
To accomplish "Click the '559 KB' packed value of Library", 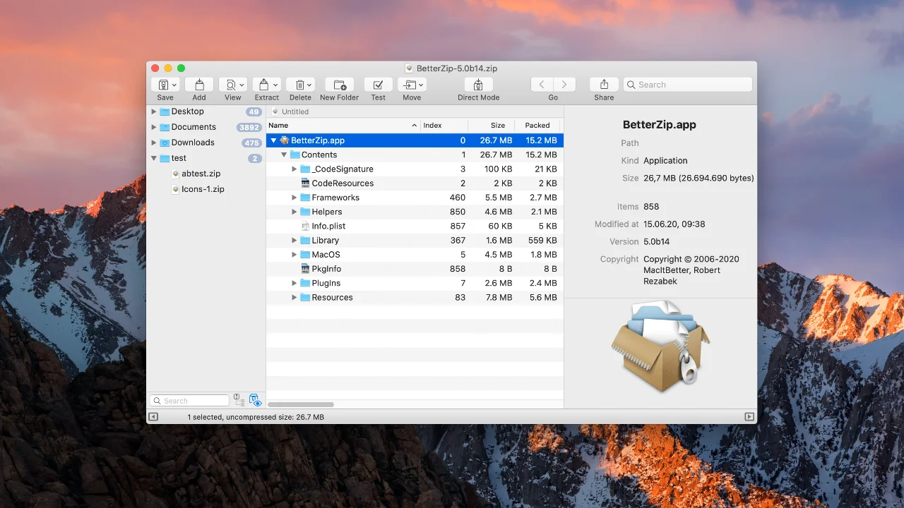I will (542, 241).
